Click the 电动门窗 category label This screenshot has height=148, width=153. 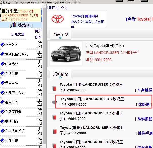pyautogui.click(x=12, y=121)
